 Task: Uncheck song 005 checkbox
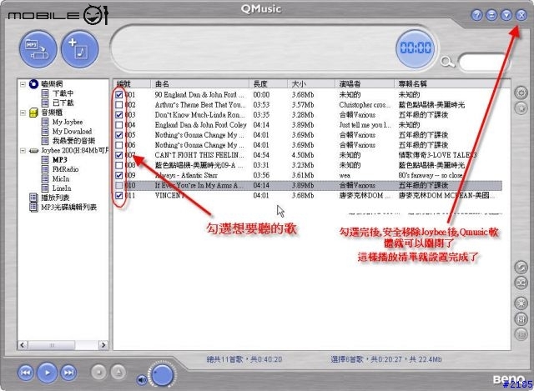(118, 135)
